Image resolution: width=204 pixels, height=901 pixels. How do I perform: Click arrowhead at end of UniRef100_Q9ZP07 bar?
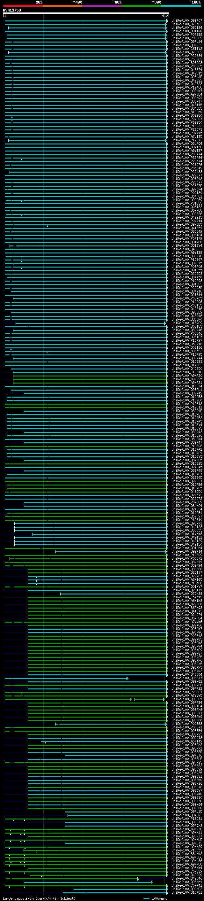tap(167, 21)
